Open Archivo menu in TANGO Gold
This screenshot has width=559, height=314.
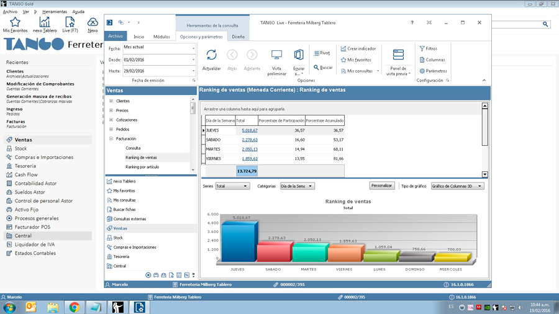coord(10,12)
